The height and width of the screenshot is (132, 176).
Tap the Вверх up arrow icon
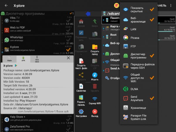(x=95, y=21)
